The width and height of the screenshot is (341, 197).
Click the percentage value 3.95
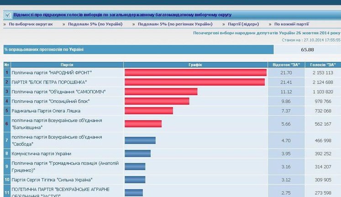click(x=286, y=154)
